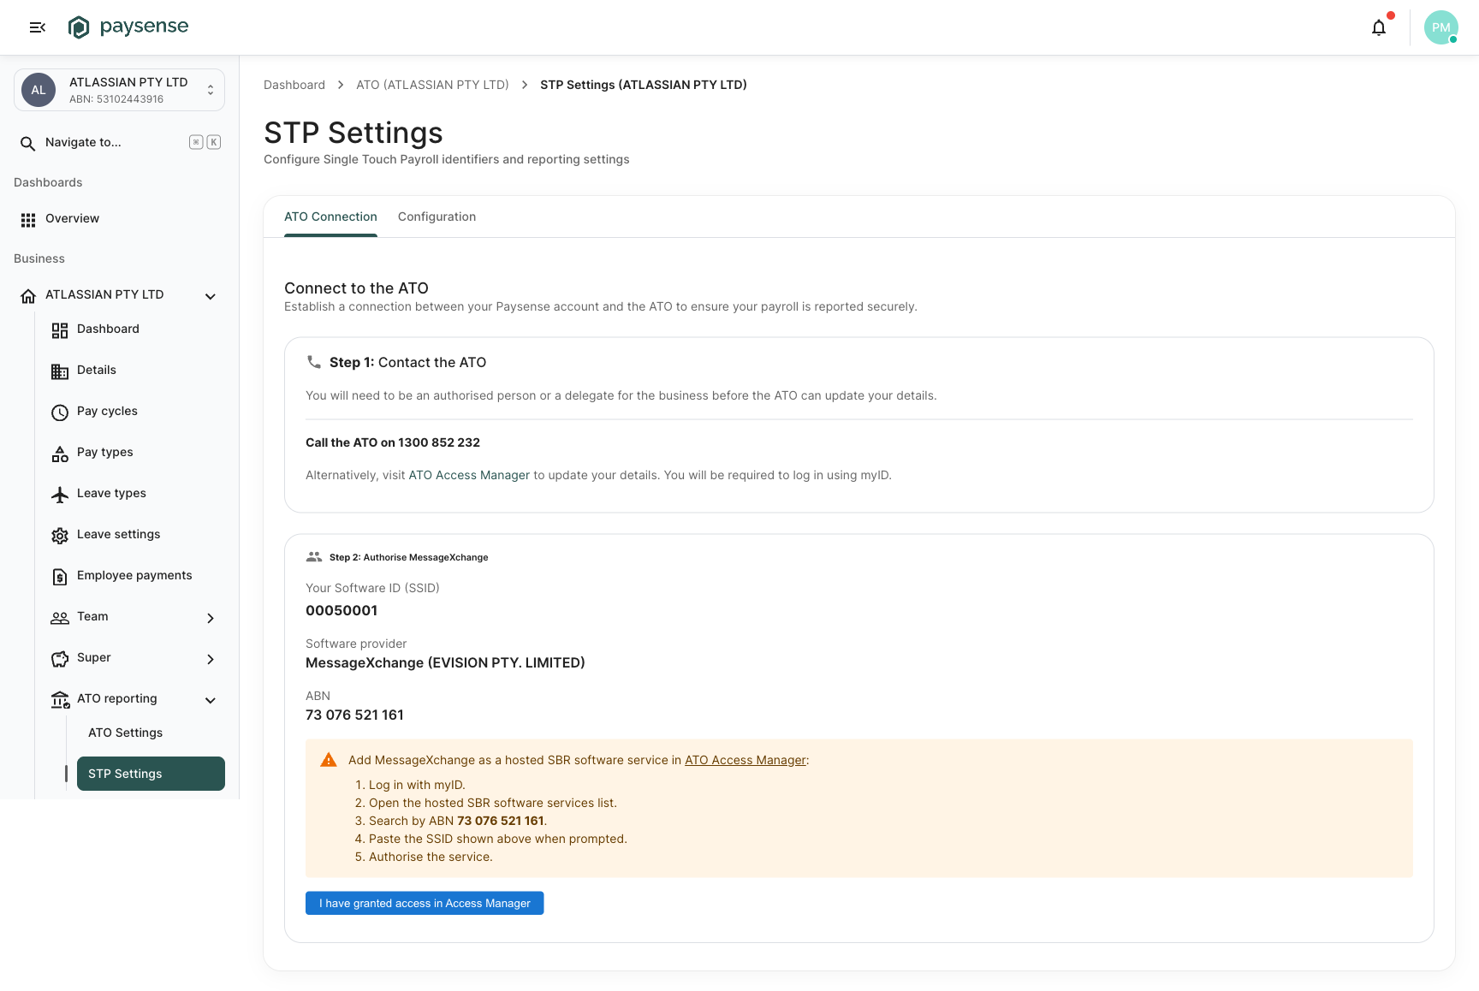Click the Leave types menu label
This screenshot has width=1479, height=991.
coord(111,493)
